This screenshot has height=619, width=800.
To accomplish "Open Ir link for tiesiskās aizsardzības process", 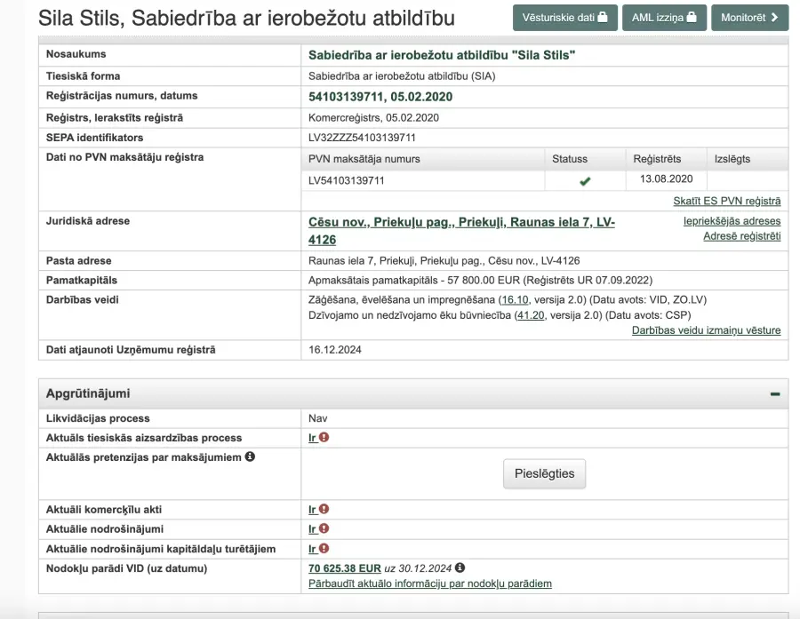I will pyautogui.click(x=312, y=438).
